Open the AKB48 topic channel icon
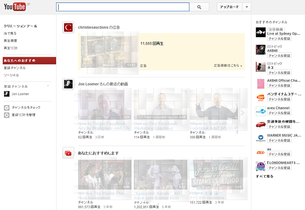The height and width of the screenshot is (210, 305). coord(261,50)
